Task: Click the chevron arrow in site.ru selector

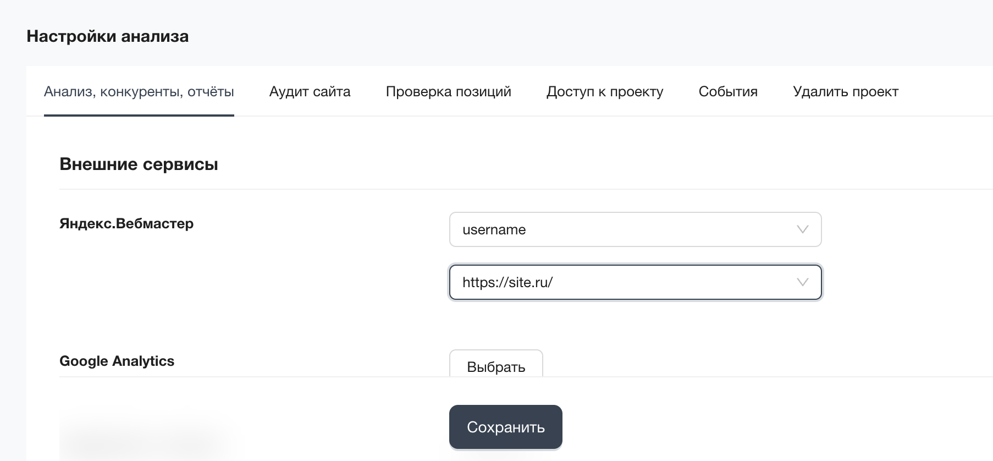Action: coord(802,282)
